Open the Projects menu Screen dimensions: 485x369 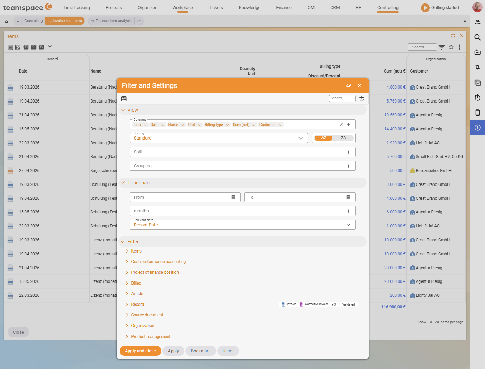click(x=114, y=7)
